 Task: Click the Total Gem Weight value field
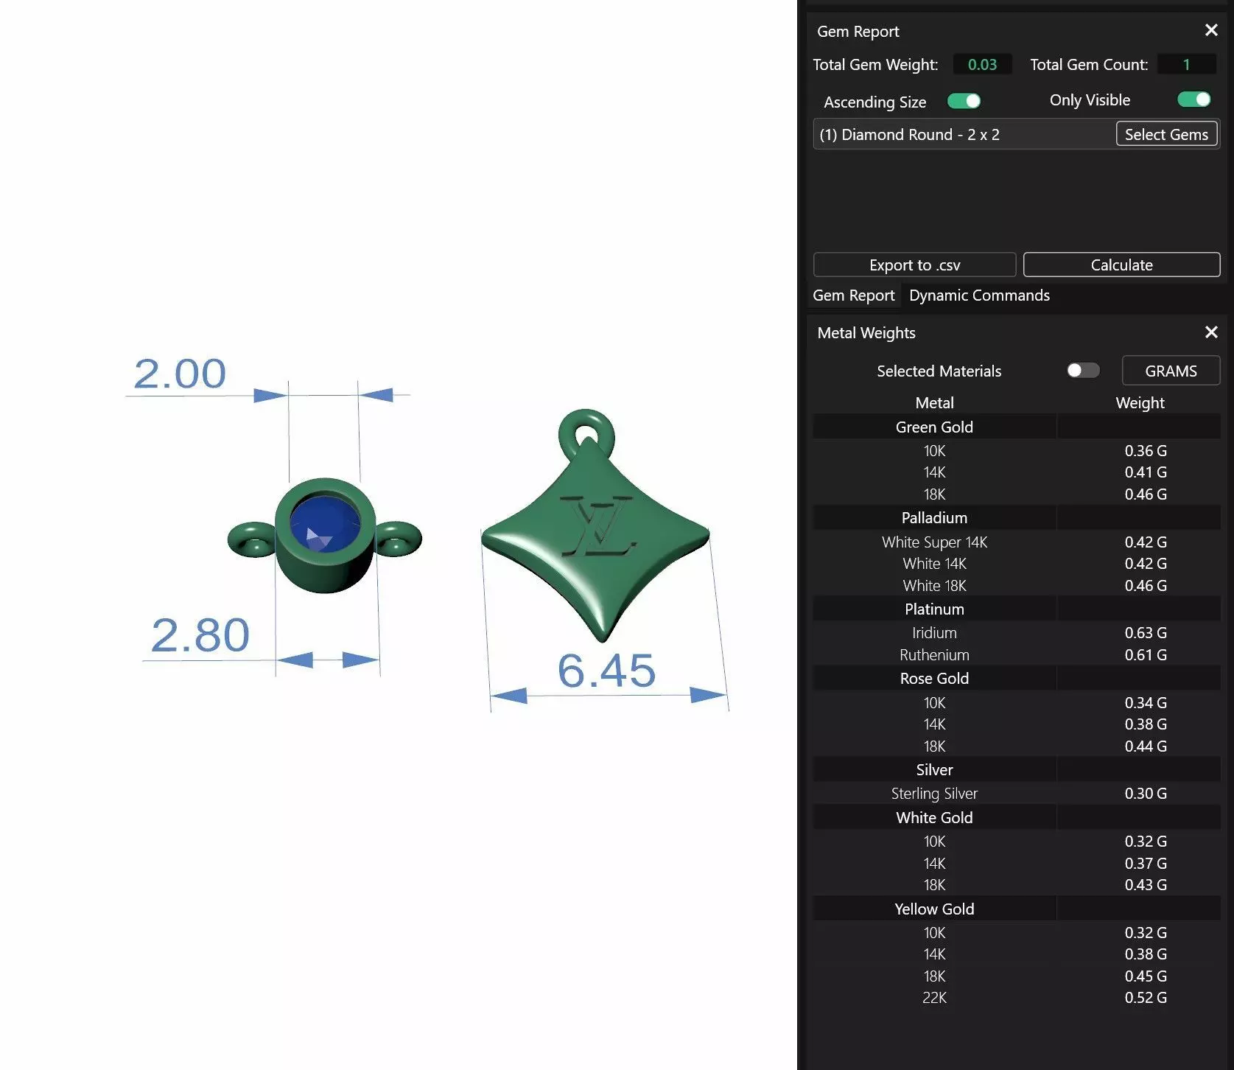(982, 64)
